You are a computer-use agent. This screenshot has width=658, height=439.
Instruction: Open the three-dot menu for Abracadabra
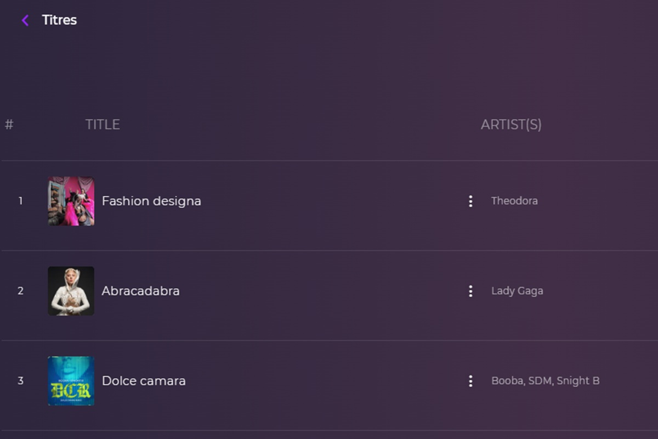point(470,291)
